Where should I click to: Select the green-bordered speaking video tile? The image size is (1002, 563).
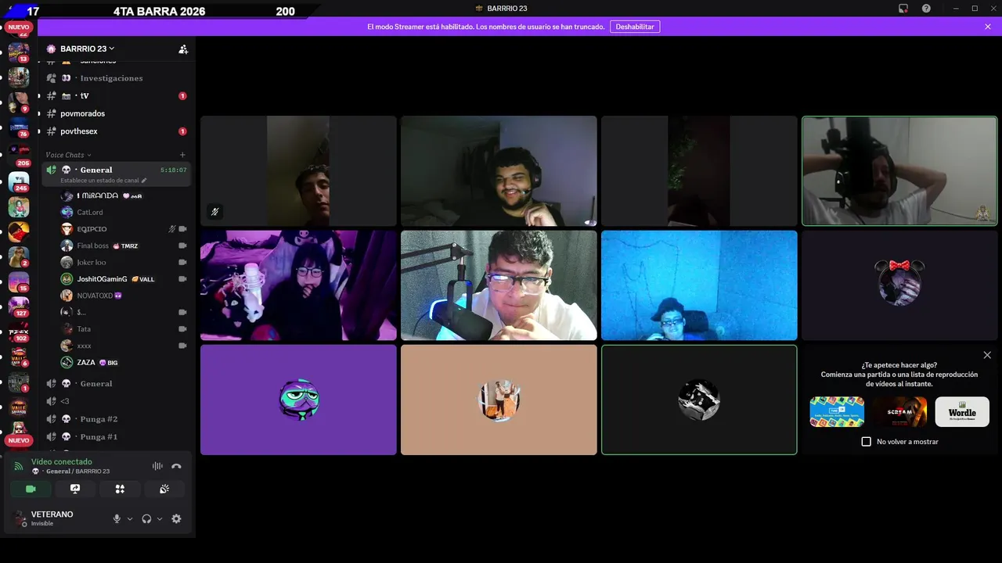pyautogui.click(x=899, y=171)
